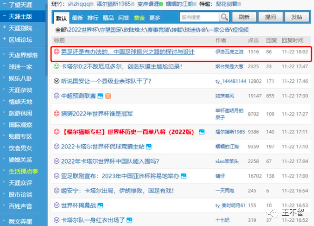Viewport: 314px width, 226px height.
Task: Collapse the 天涯主版 sidebar section
Action: (x=4, y=16)
